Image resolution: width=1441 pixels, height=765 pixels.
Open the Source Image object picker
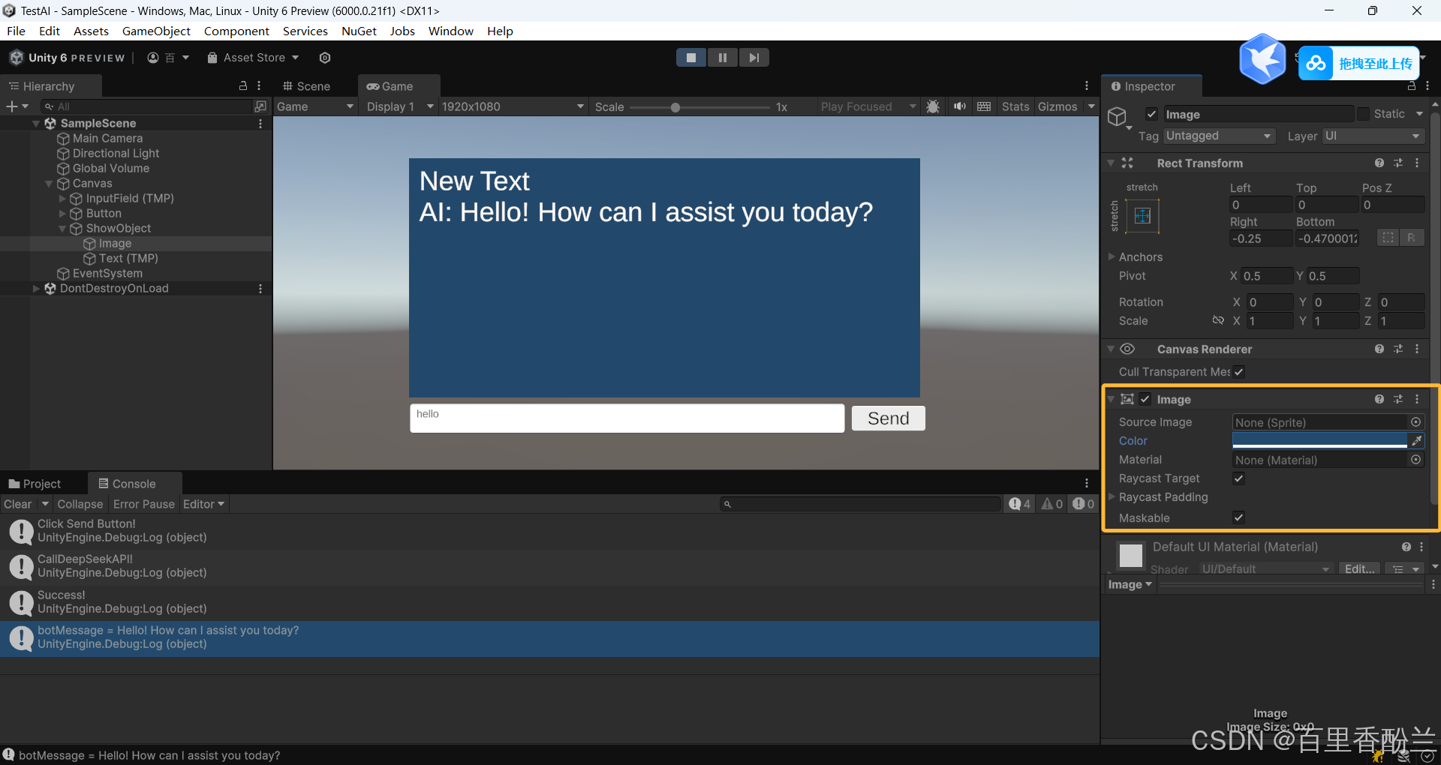coord(1415,422)
